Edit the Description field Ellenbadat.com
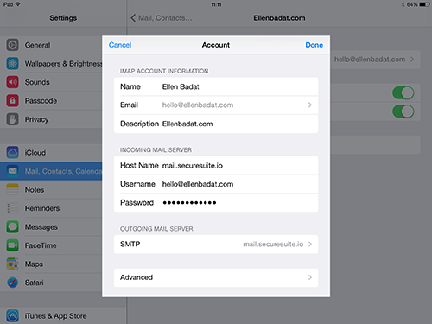The height and width of the screenshot is (324, 432). (x=216, y=124)
